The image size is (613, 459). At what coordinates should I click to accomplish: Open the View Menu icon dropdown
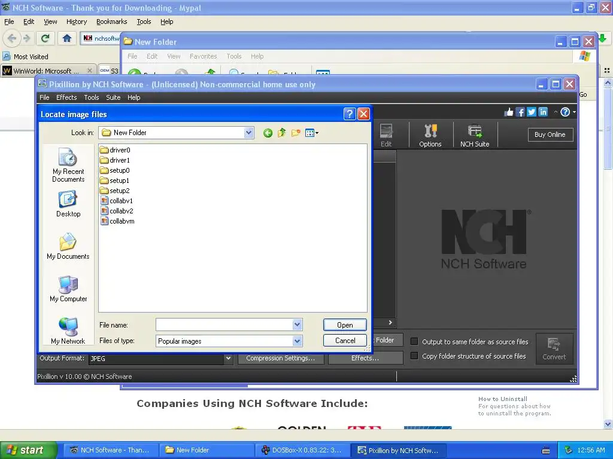click(x=311, y=133)
